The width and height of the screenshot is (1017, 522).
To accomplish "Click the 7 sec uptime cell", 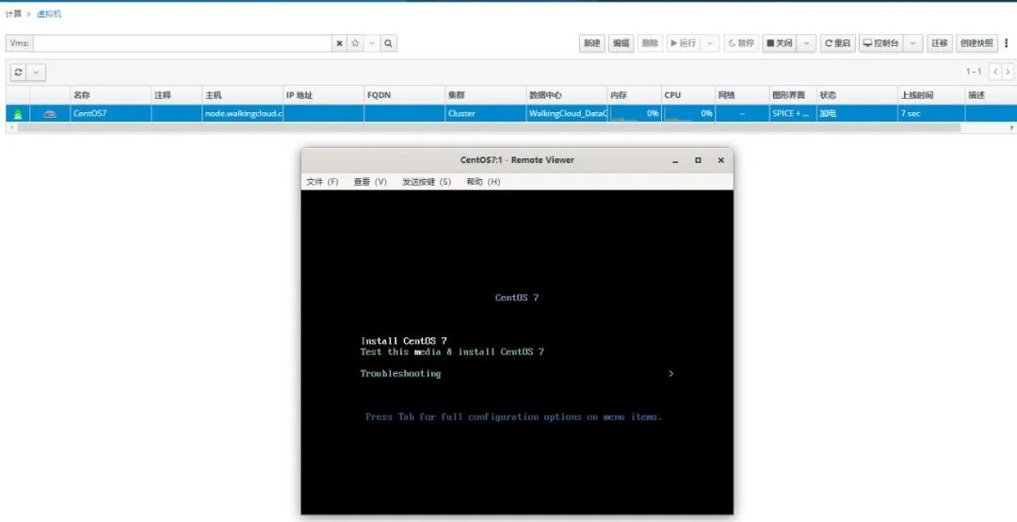I will tap(930, 114).
